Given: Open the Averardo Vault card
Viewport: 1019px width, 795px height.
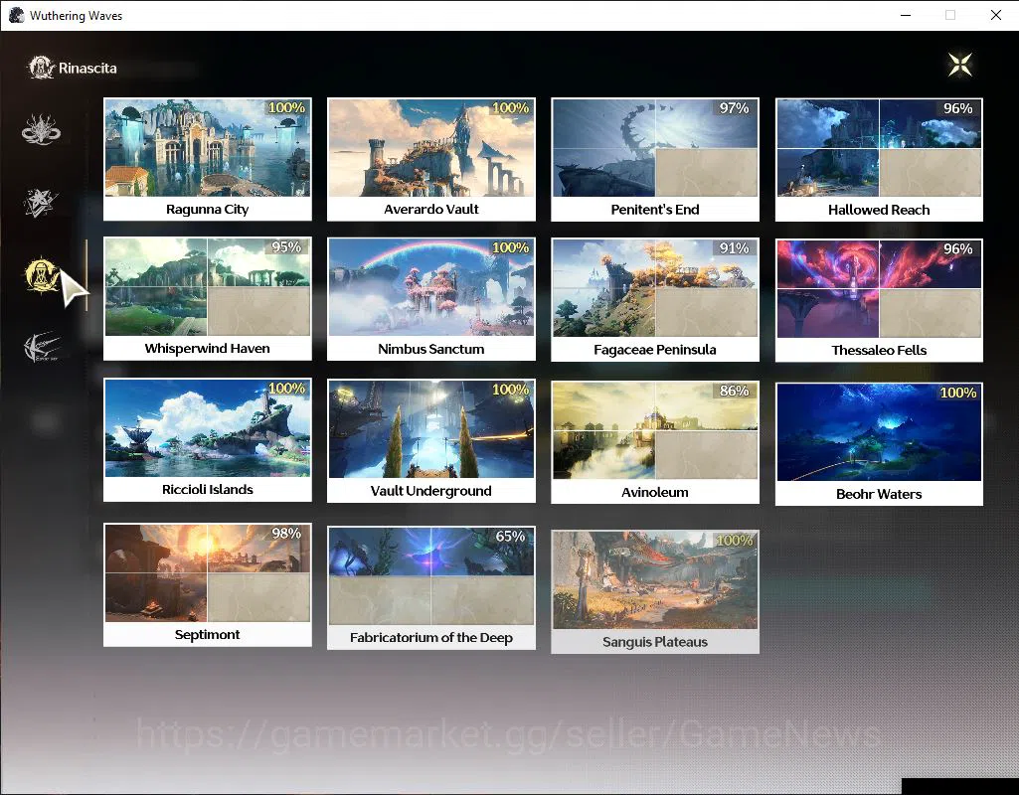Looking at the screenshot, I should 431,159.
